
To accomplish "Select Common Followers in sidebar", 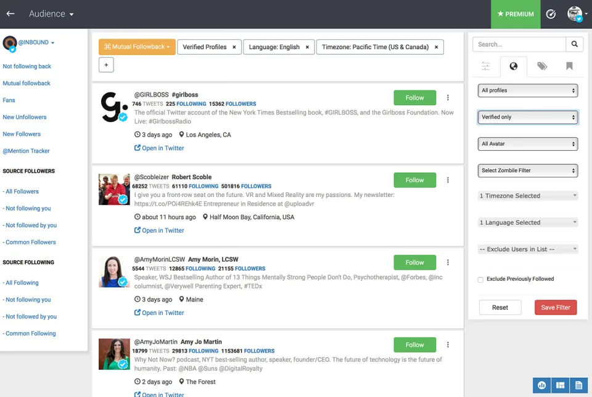I will (x=30, y=242).
